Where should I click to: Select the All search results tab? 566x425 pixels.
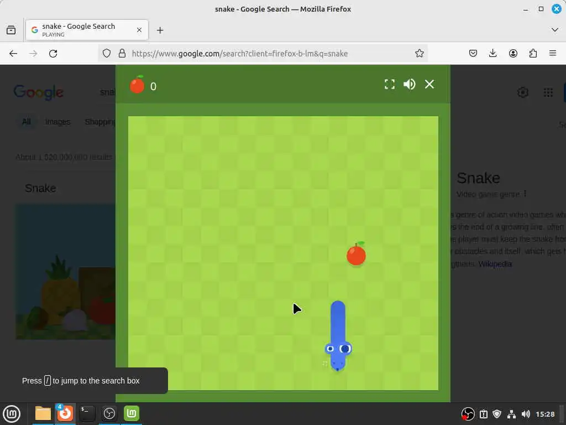(27, 122)
